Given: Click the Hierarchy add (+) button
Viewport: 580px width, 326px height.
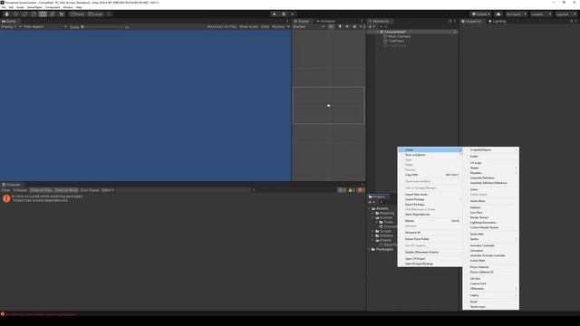Looking at the screenshot, I should click(x=371, y=26).
